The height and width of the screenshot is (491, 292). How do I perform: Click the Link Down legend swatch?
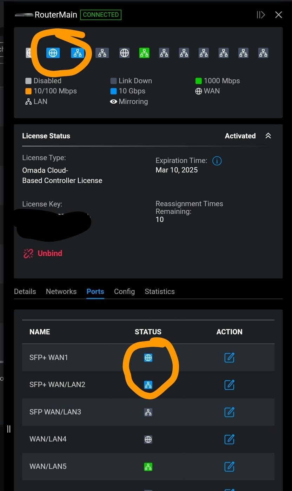point(113,81)
